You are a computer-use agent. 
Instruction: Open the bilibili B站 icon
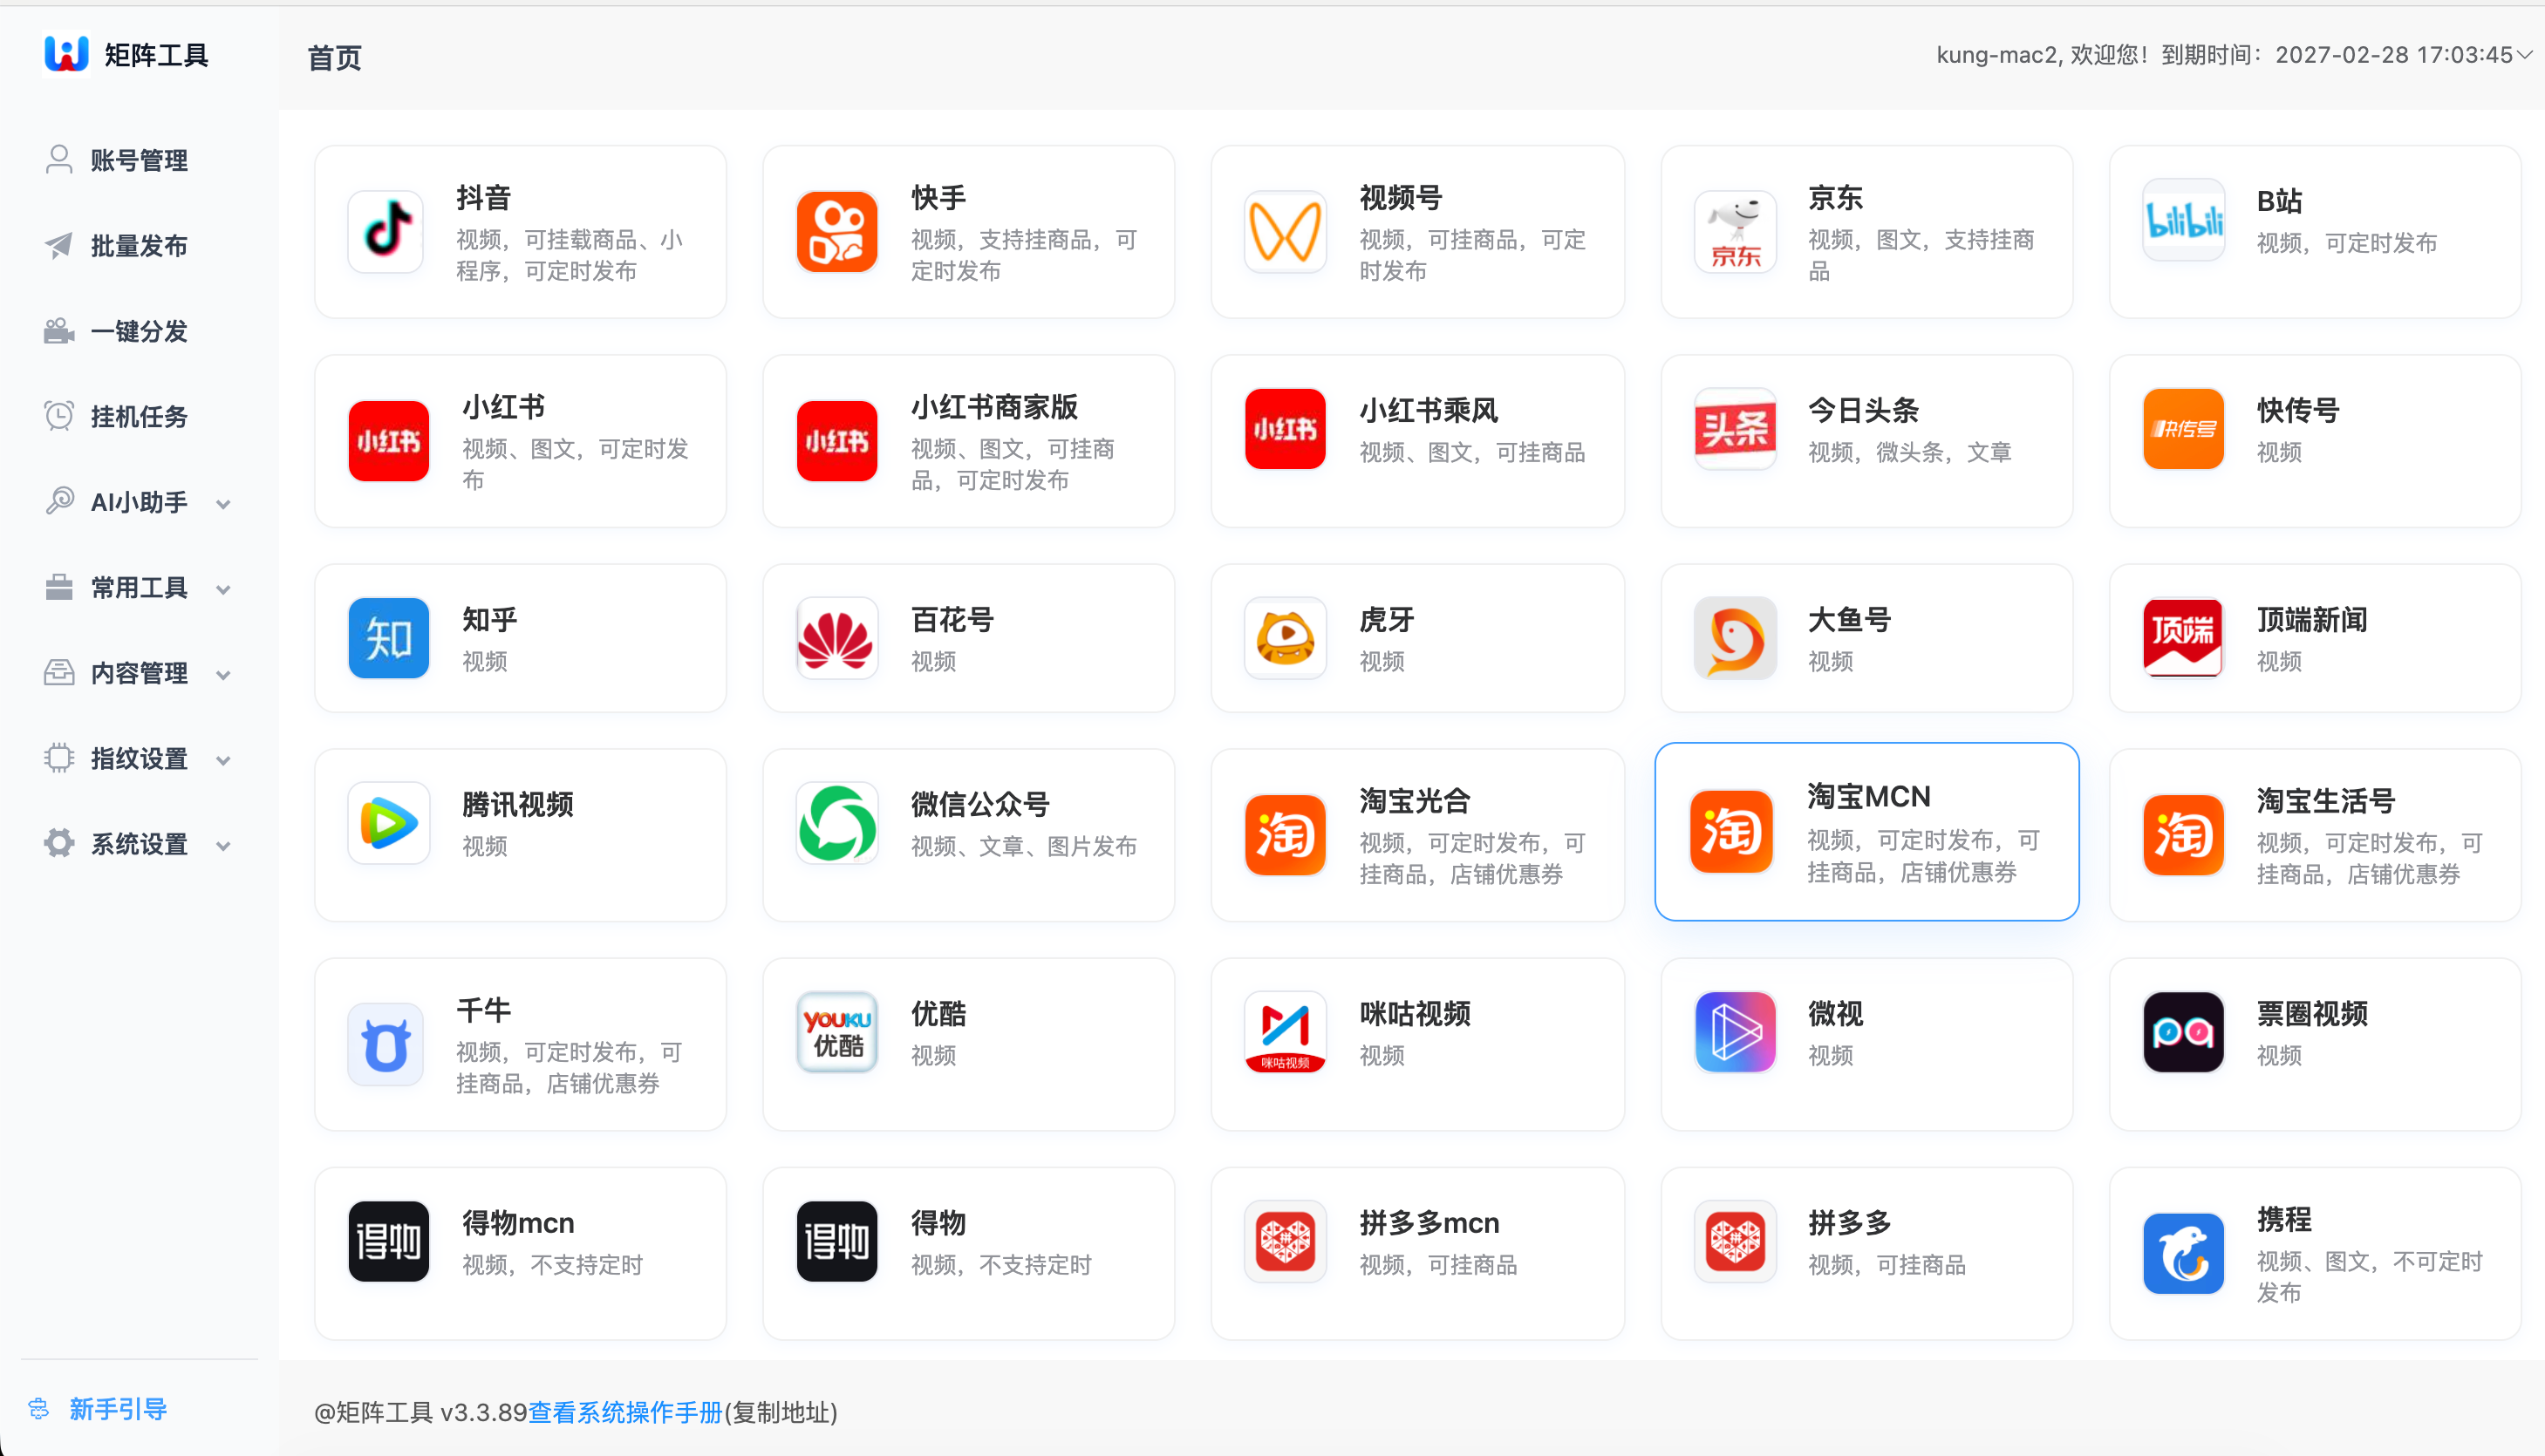[2183, 220]
